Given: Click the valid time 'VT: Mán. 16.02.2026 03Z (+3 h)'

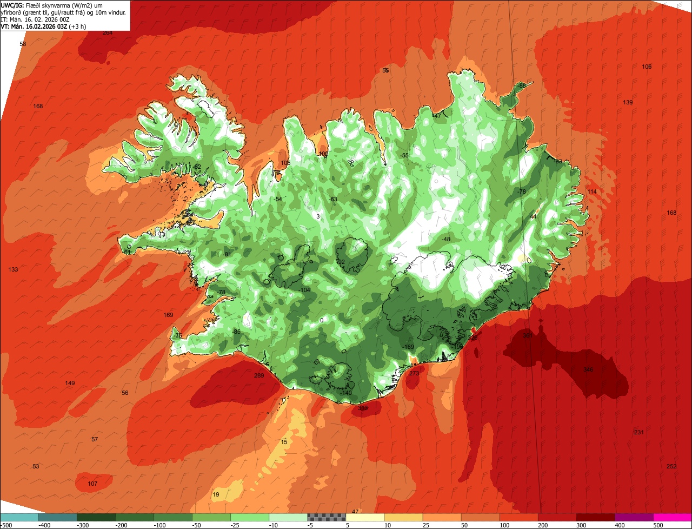Looking at the screenshot, I should pos(43,26).
